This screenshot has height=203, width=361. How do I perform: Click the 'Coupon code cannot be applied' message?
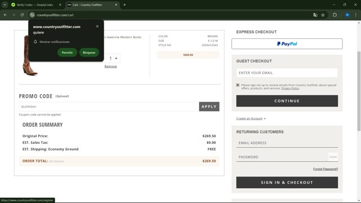tap(40, 114)
